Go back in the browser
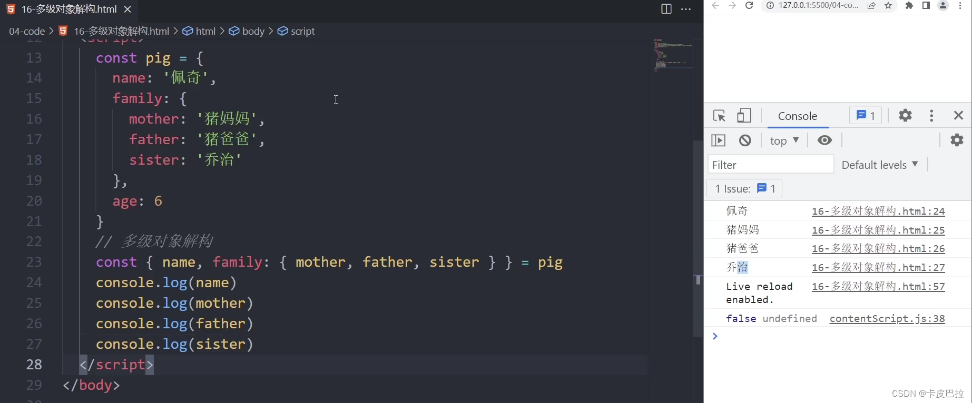The height and width of the screenshot is (403, 972). click(715, 6)
